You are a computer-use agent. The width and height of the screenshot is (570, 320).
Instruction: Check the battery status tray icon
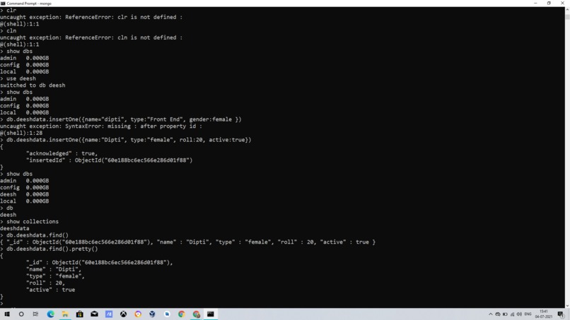coord(505,314)
